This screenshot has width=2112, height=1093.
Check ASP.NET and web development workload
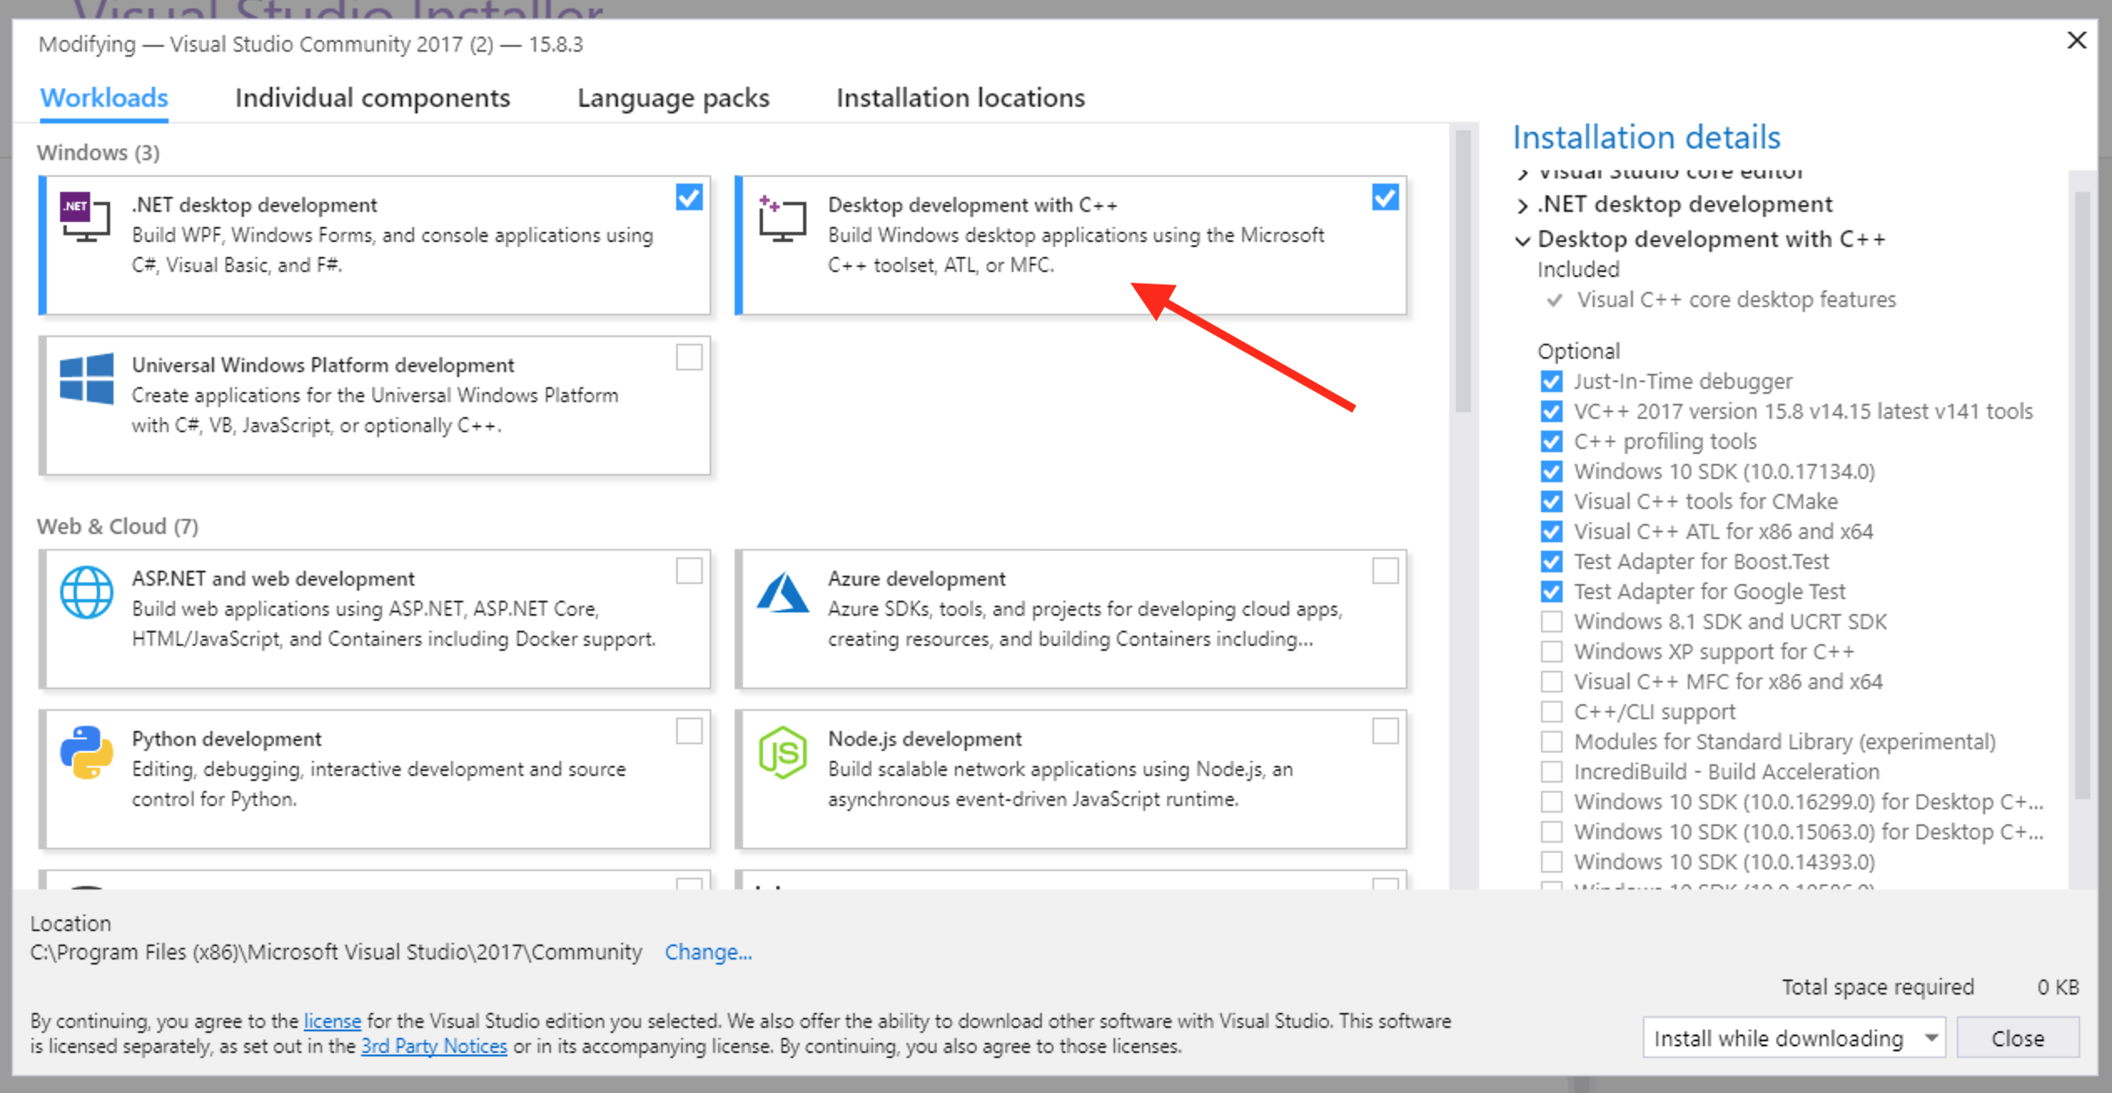(689, 572)
